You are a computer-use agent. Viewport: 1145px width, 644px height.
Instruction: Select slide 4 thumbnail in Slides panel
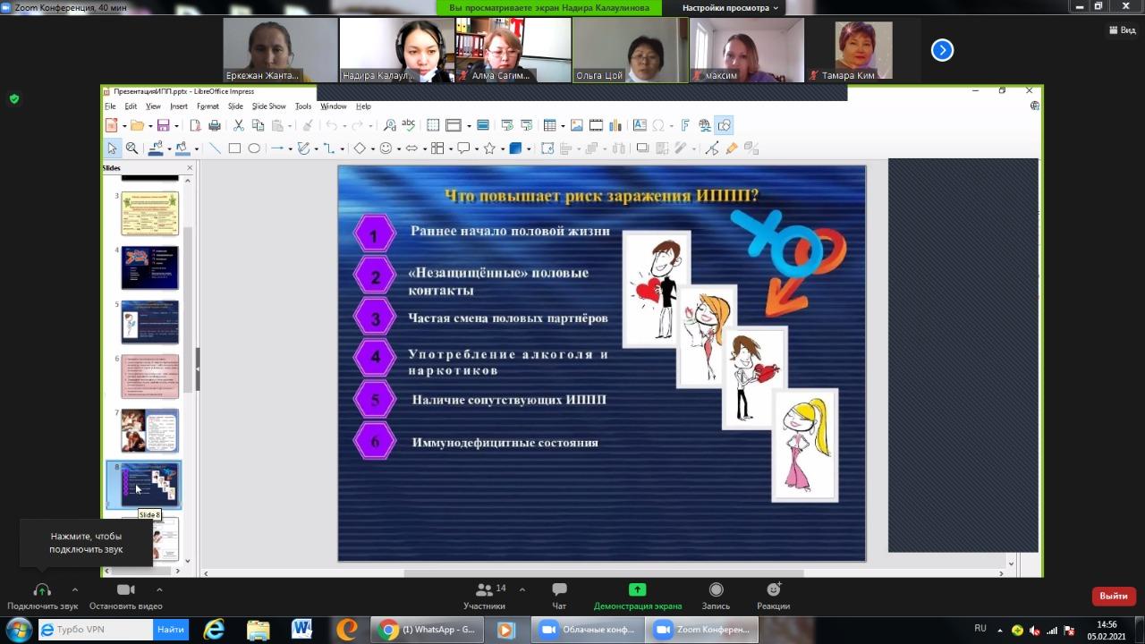coord(149,267)
